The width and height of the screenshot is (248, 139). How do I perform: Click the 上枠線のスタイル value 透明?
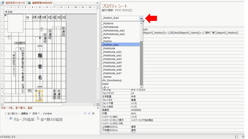coord(188,127)
